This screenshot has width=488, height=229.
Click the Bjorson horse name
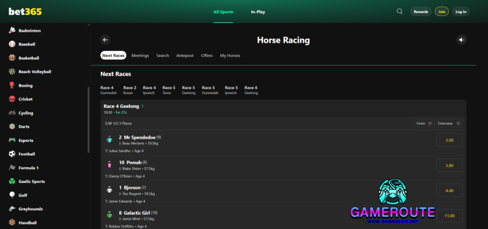[132, 188]
